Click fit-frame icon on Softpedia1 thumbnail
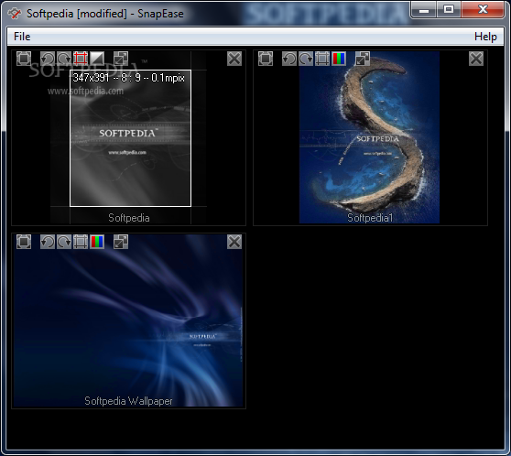Image resolution: width=511 pixels, height=456 pixels. 266,59
